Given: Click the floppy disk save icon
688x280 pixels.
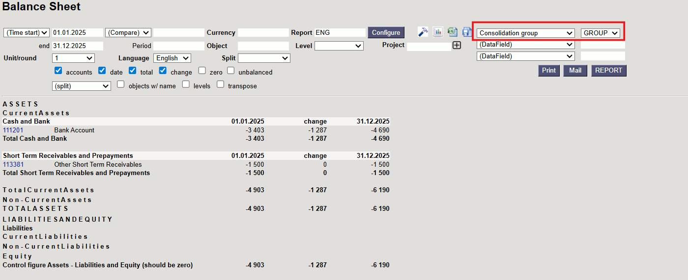Looking at the screenshot, I should coord(466,32).
